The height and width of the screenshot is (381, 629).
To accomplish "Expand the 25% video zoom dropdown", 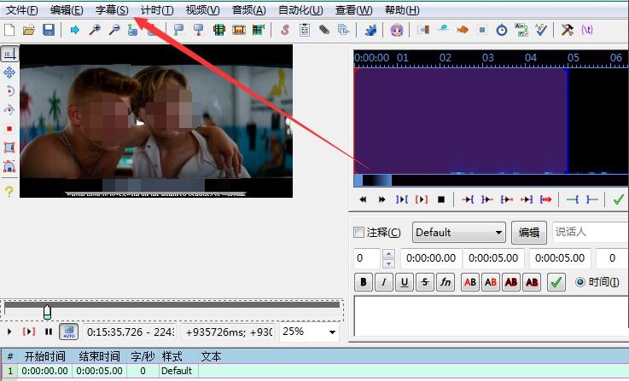I will tap(308, 332).
